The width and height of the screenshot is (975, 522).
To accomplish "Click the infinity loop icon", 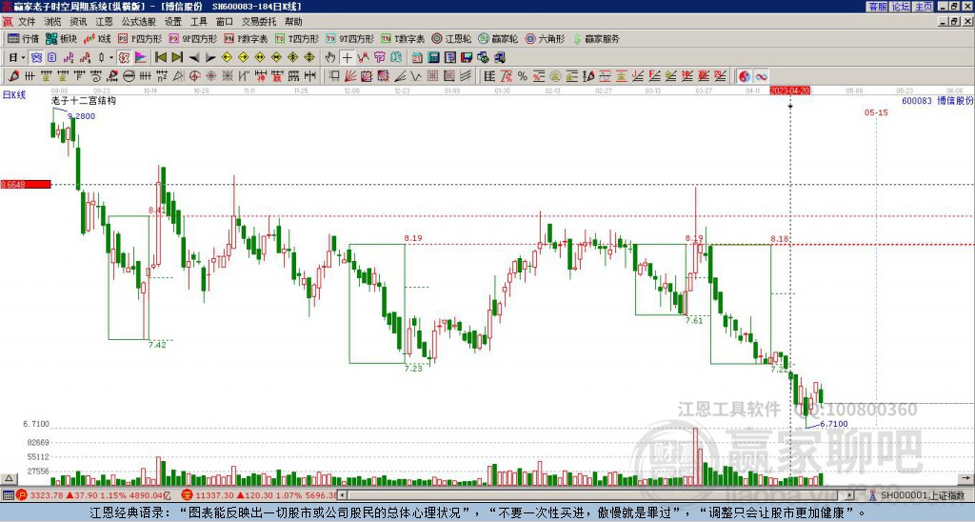I will coord(761,76).
